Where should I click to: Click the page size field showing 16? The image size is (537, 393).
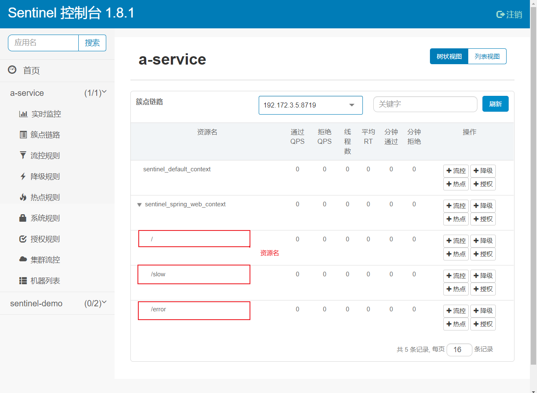[460, 350]
